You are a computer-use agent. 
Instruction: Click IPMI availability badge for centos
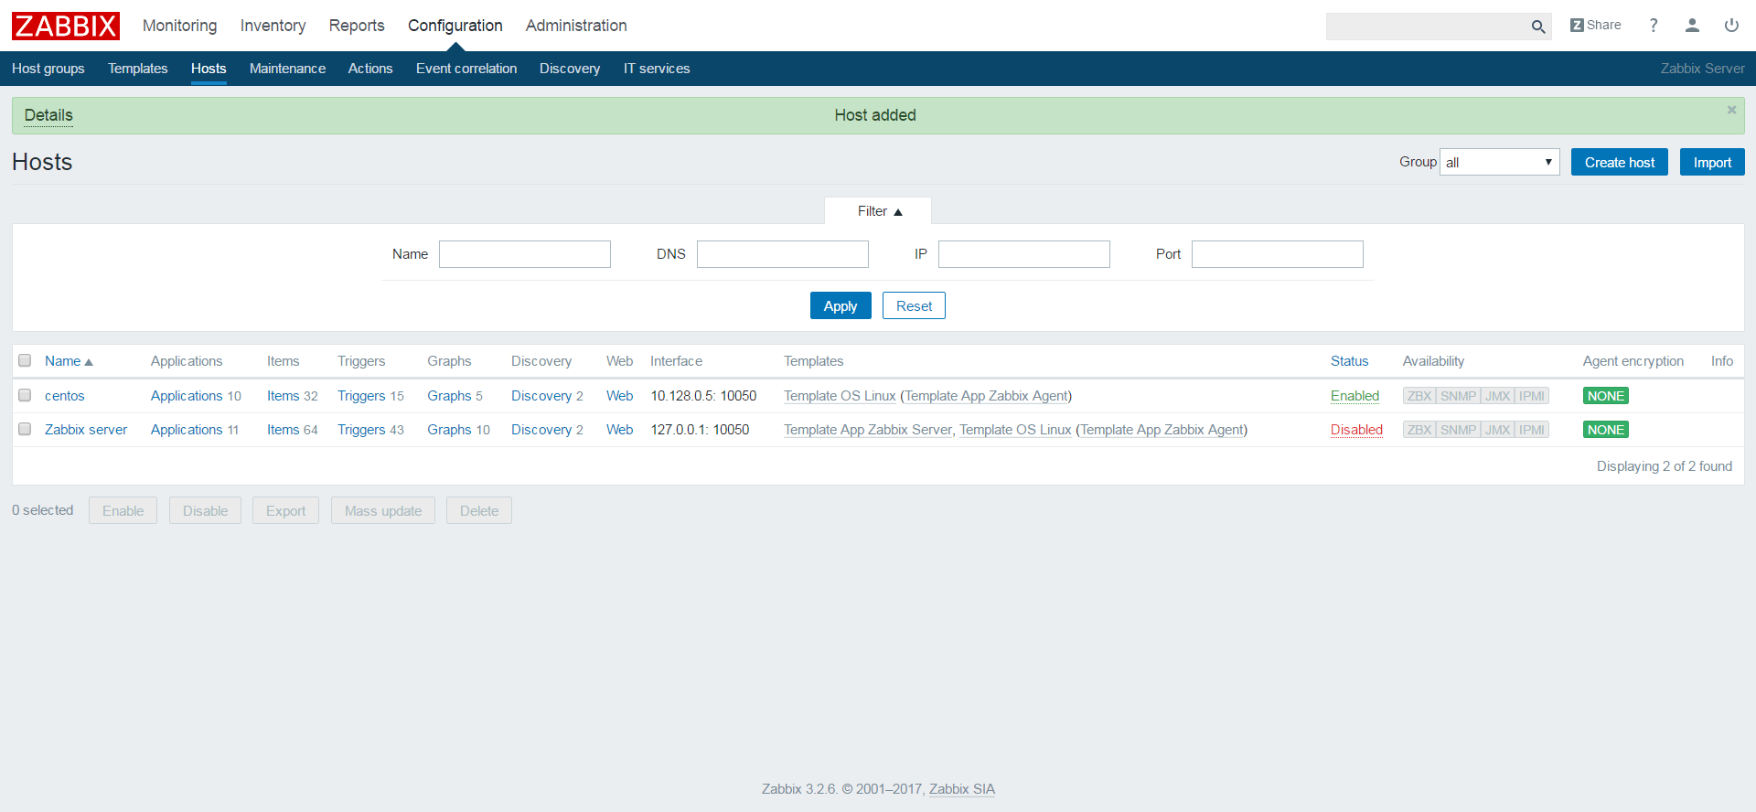coord(1532,396)
